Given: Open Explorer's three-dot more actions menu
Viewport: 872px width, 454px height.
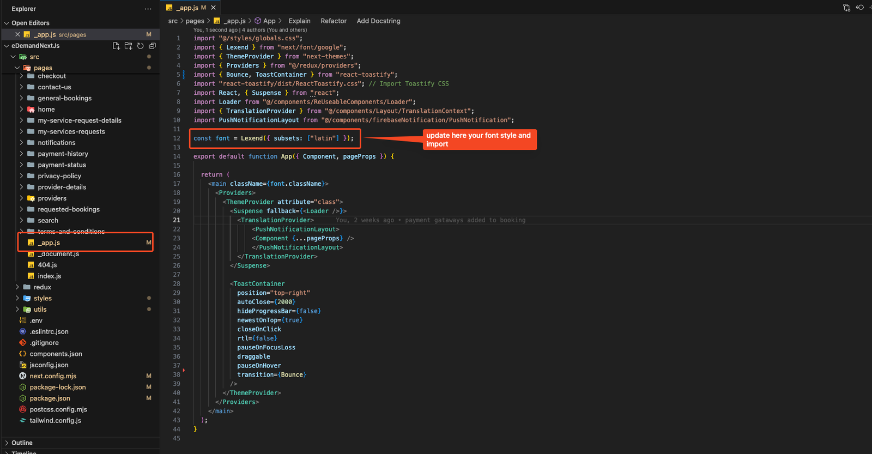Looking at the screenshot, I should click(148, 9).
